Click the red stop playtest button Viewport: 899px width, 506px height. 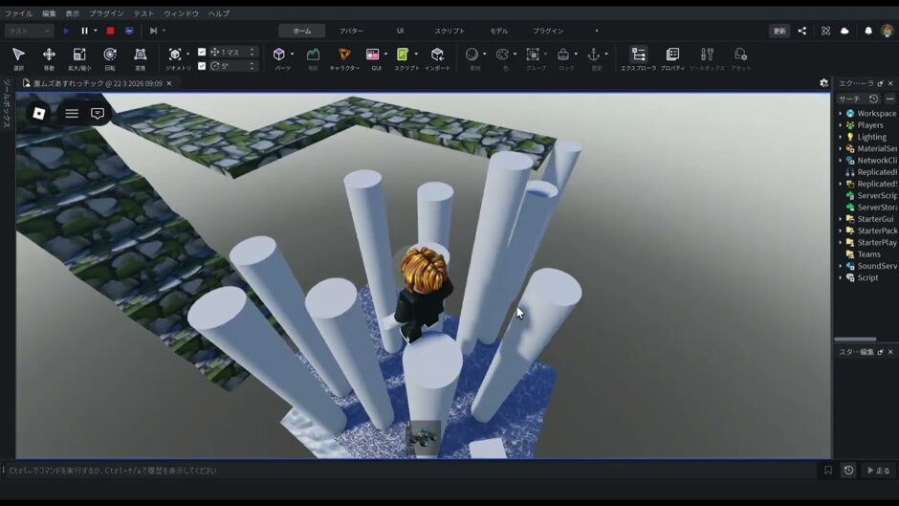click(110, 31)
